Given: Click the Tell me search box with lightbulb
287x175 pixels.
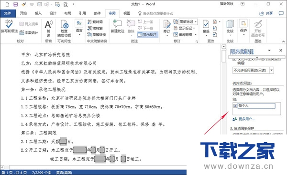Looking at the screenshot, I should click(x=155, y=13).
